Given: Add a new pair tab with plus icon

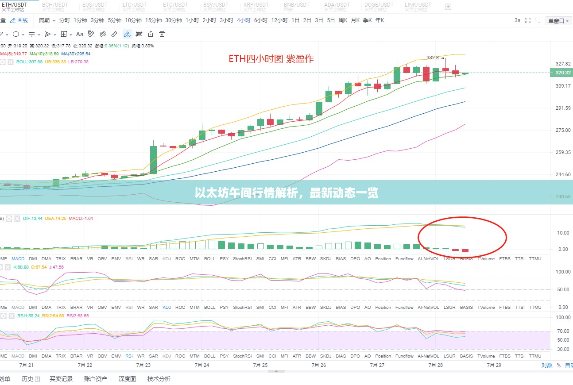Looking at the screenshot, I should [448, 7].
